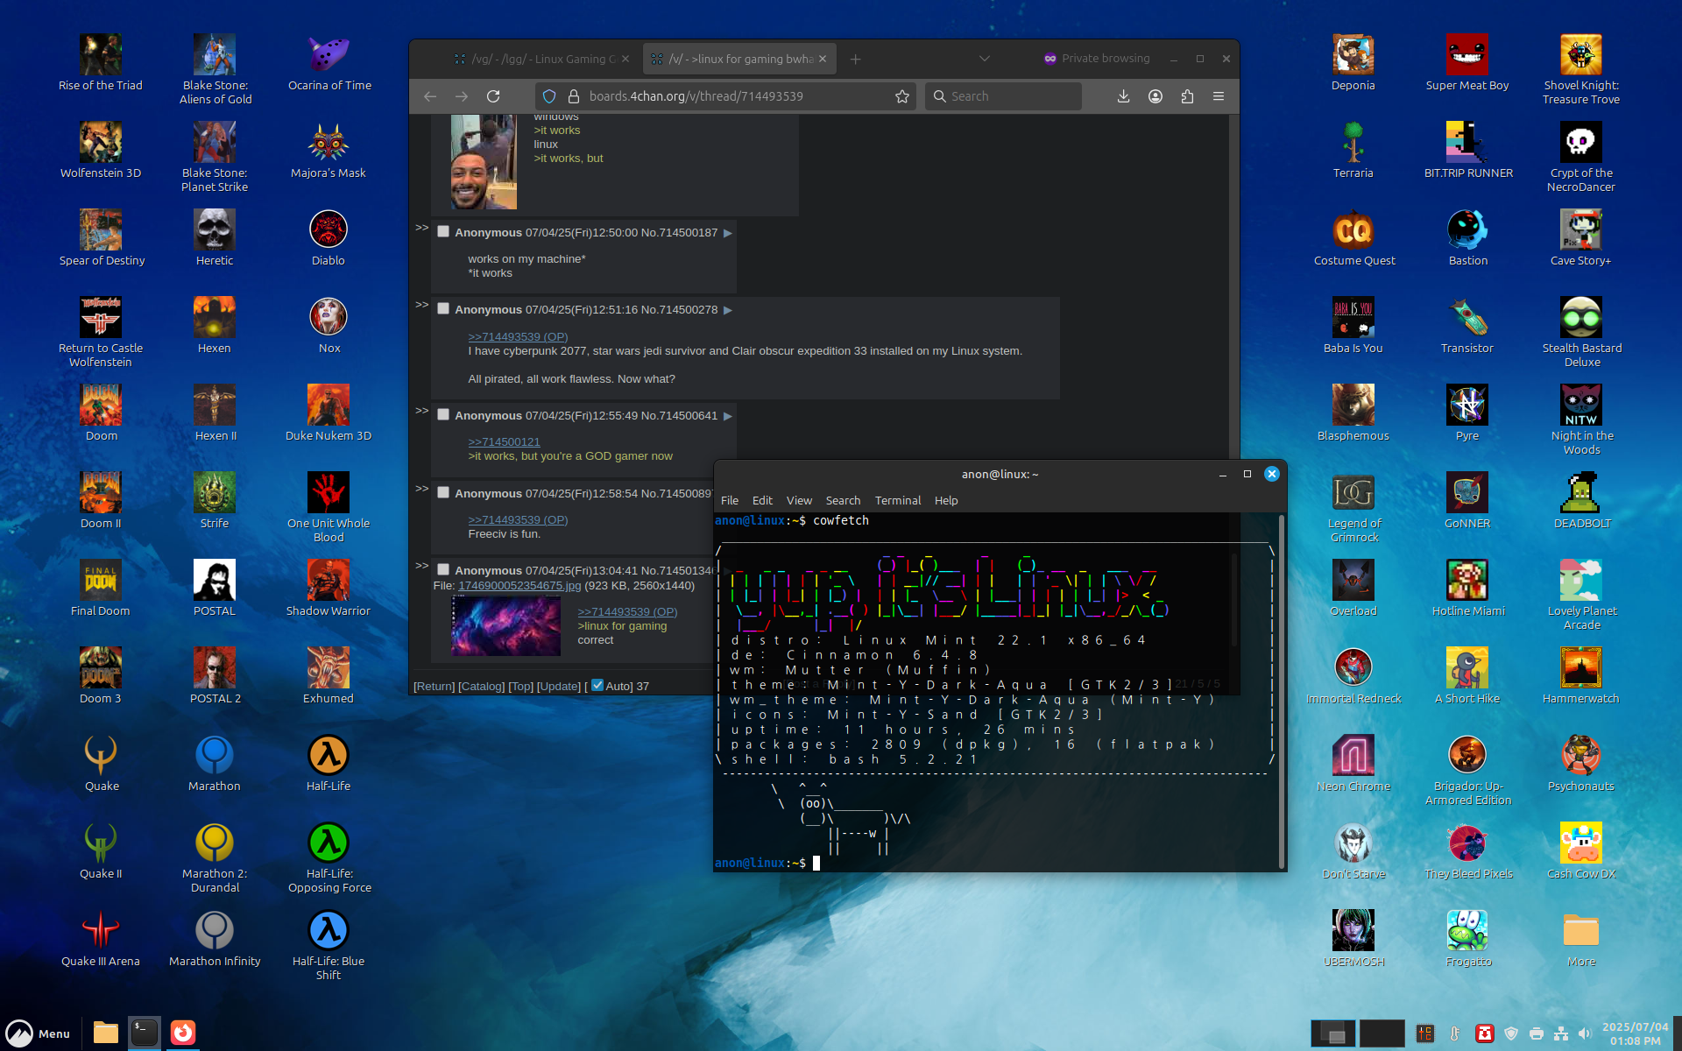
Task: Open the nebula image thumbnail in thread
Action: click(505, 626)
